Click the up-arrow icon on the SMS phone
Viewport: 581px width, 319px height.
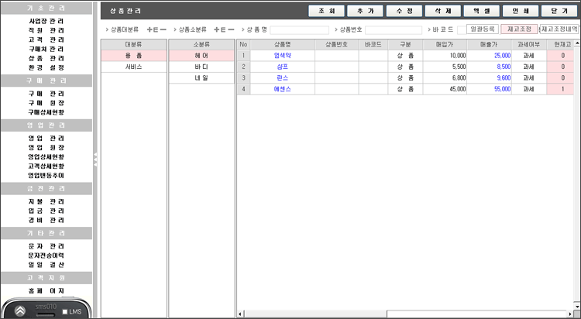pyautogui.click(x=19, y=310)
